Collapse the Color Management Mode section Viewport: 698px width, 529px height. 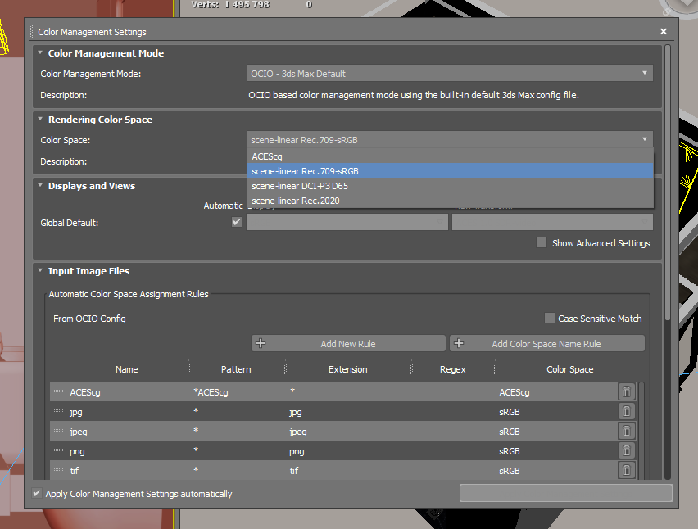click(40, 53)
